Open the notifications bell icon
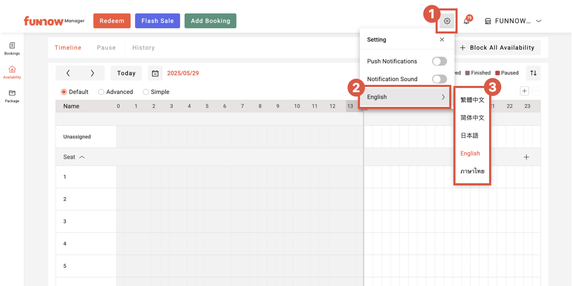The image size is (572, 286). (466, 21)
